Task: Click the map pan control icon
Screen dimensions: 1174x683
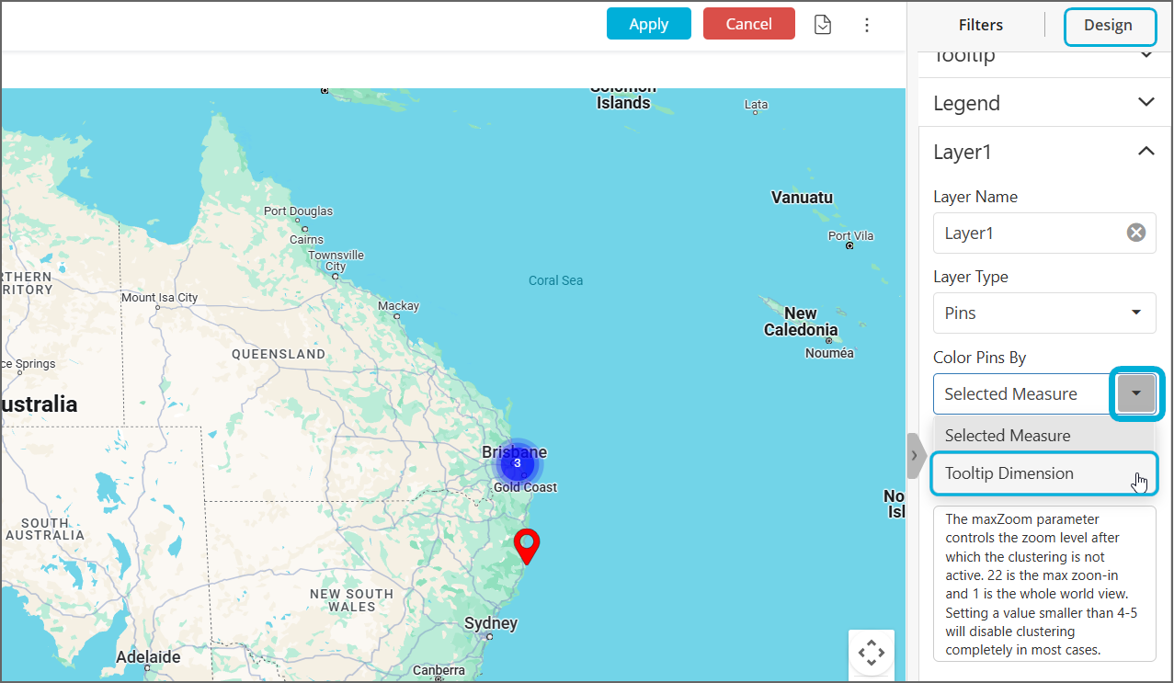Action: [x=871, y=653]
